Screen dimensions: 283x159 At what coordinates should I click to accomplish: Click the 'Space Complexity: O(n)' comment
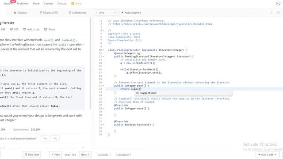[x=125, y=40]
